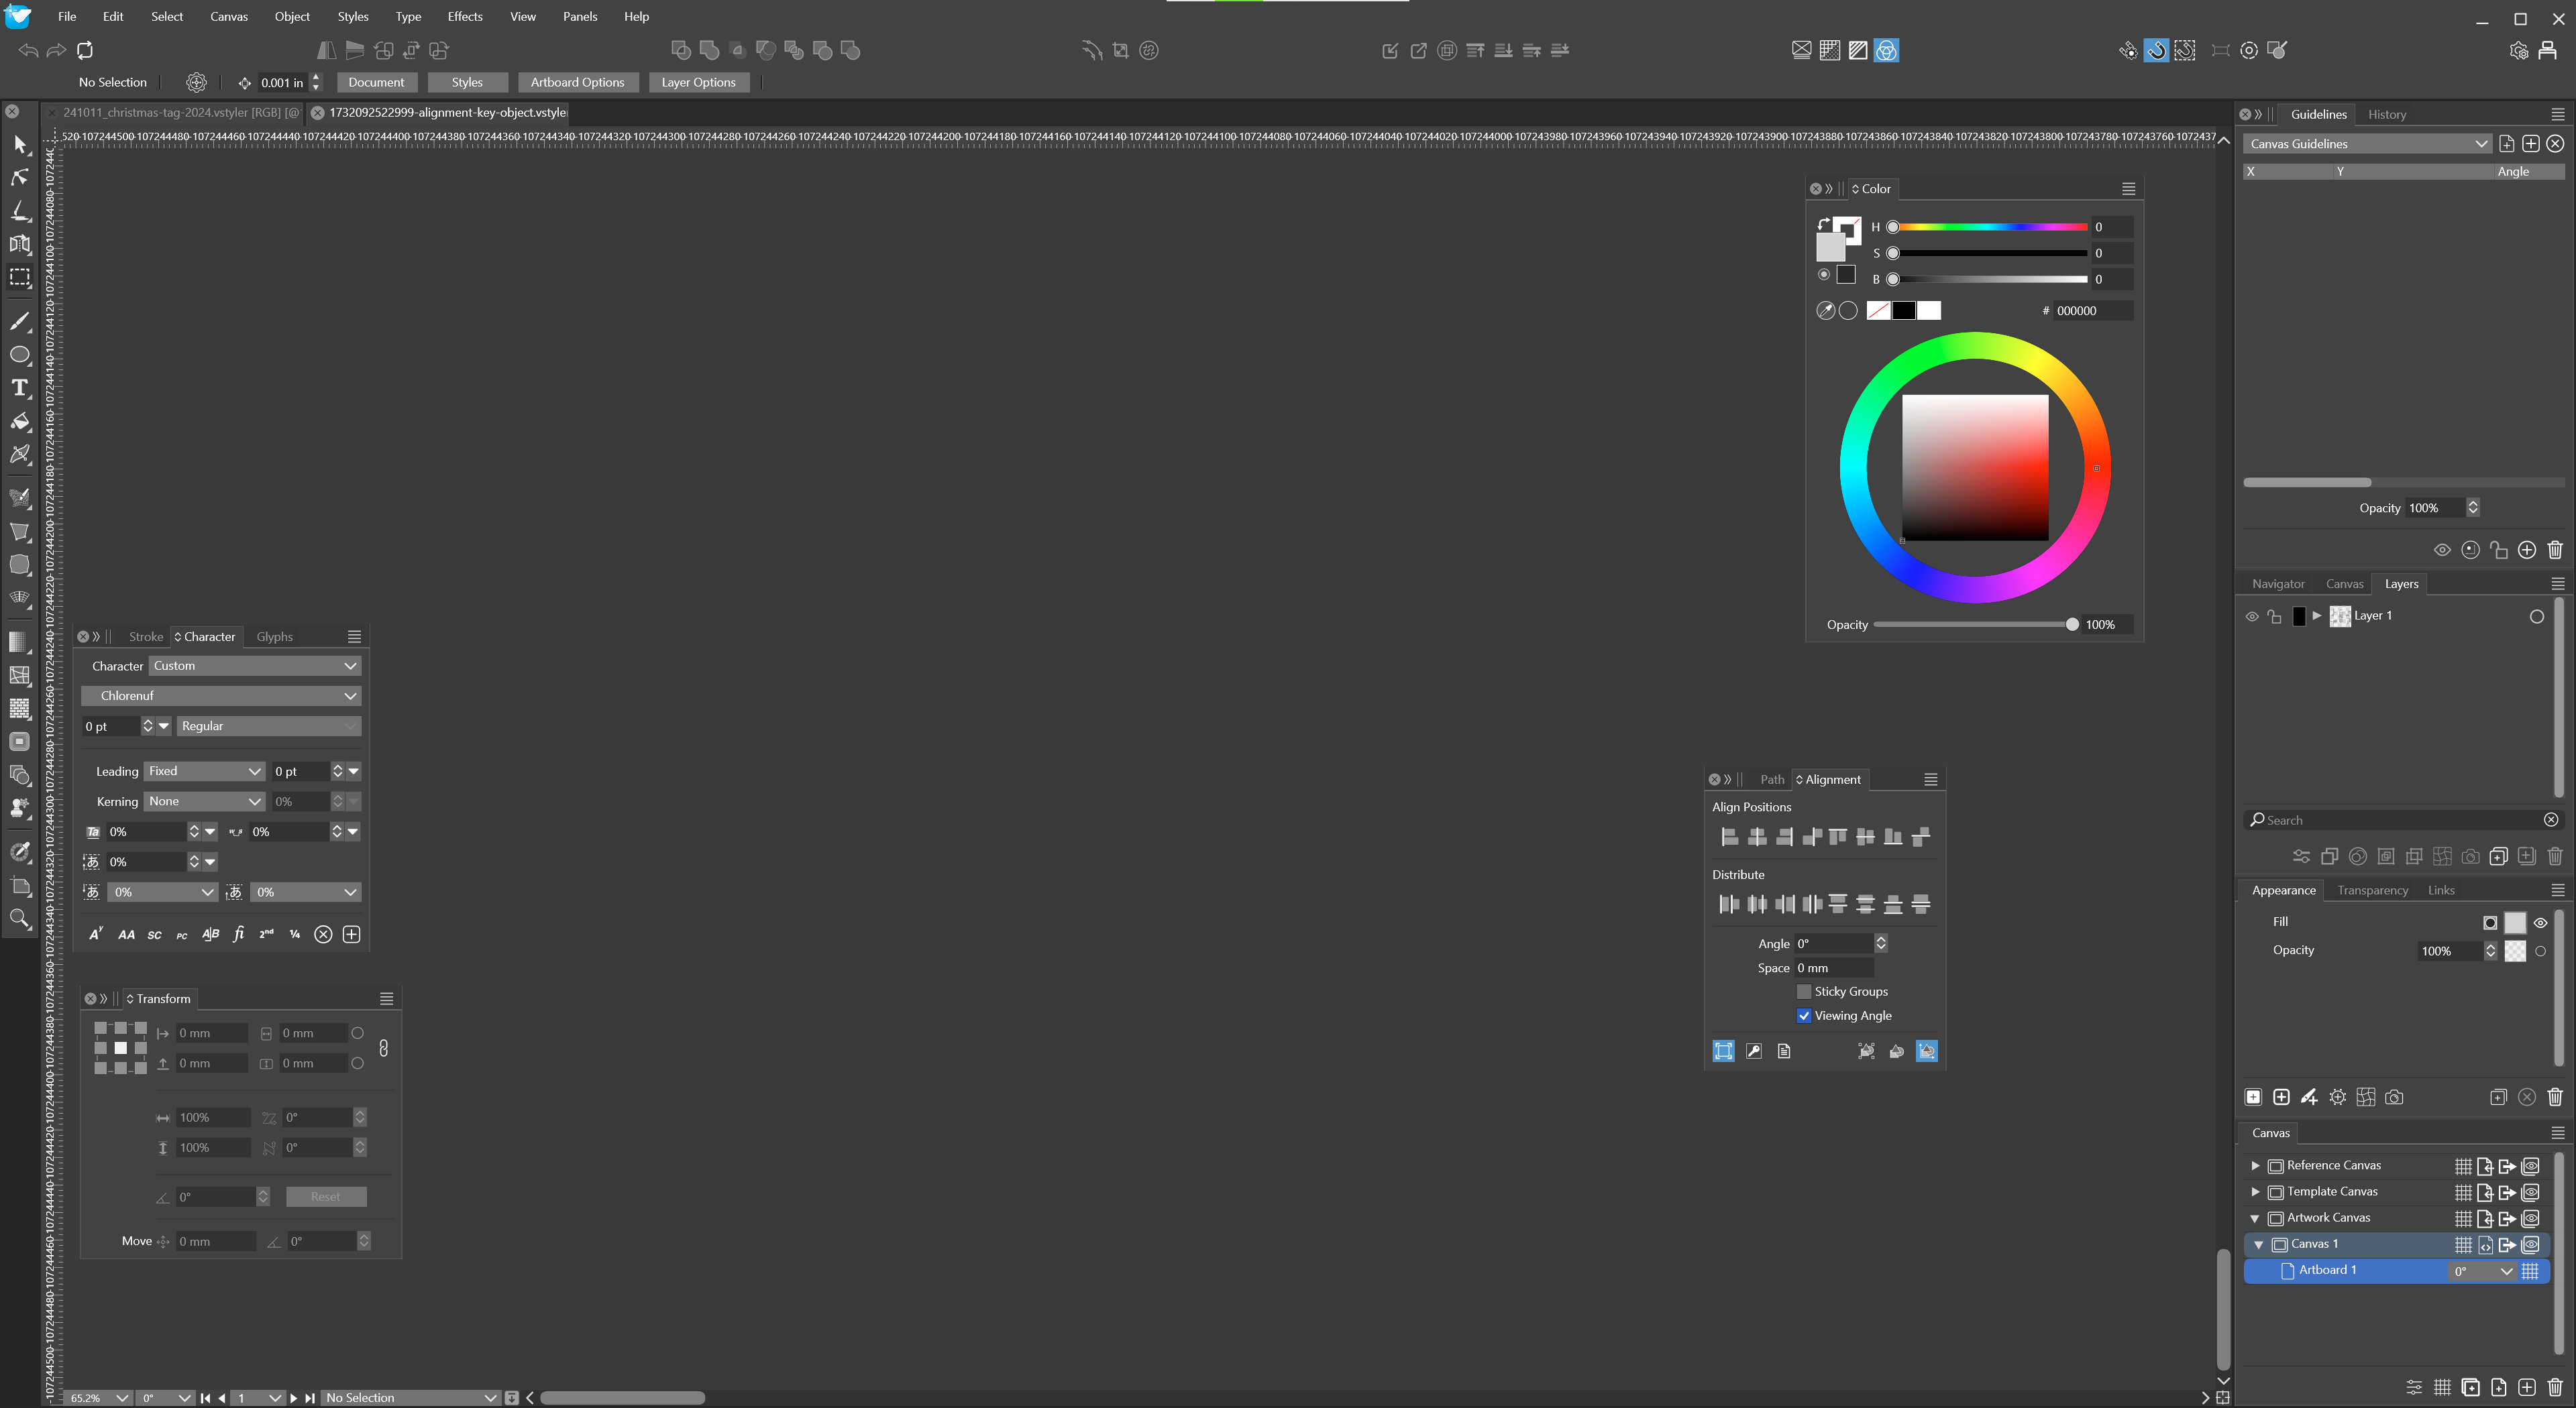Open the 65.2% zoom level dropdown
Viewport: 2576px width, 1408px height.
99,1398
